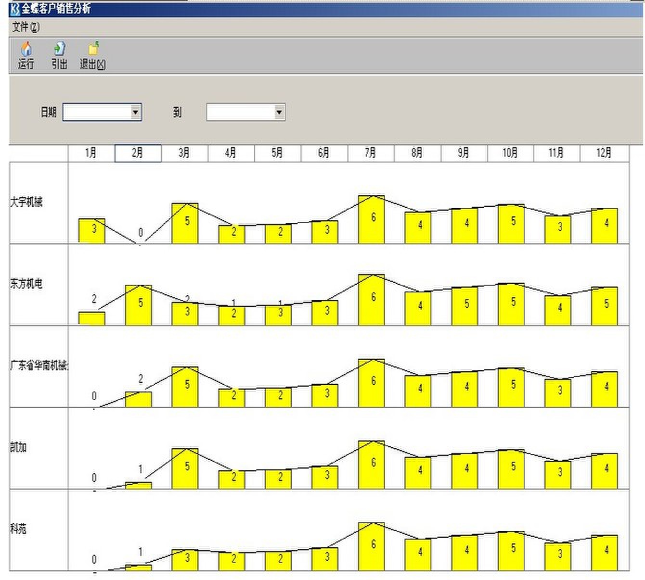Image resolution: width=645 pixels, height=580 pixels.
Task: Click the 7月 bar in the 凯加 row
Action: [x=372, y=465]
